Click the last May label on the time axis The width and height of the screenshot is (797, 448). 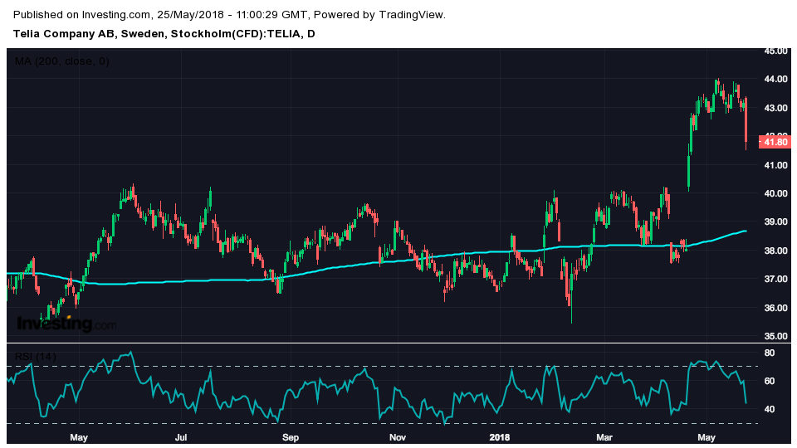(707, 437)
